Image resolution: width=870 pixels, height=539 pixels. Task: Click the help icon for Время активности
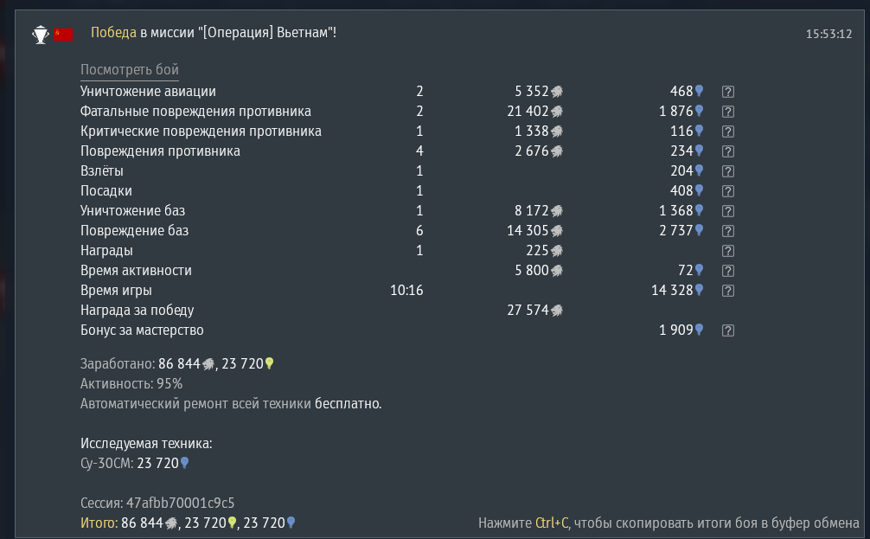point(728,271)
